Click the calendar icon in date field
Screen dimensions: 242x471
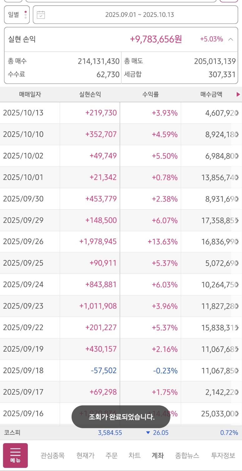[41, 15]
